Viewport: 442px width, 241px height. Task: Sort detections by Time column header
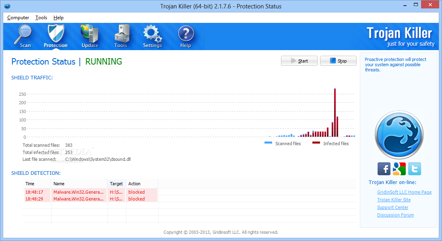pos(37,184)
